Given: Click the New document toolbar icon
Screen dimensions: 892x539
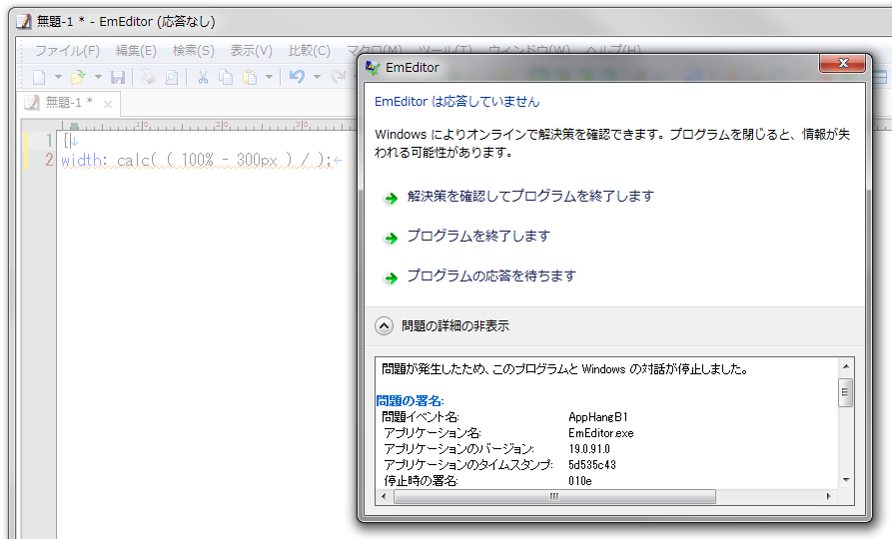Looking at the screenshot, I should pyautogui.click(x=39, y=77).
